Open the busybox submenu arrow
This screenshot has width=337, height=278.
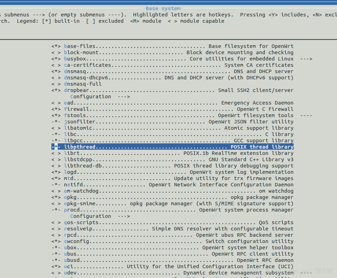(306, 59)
